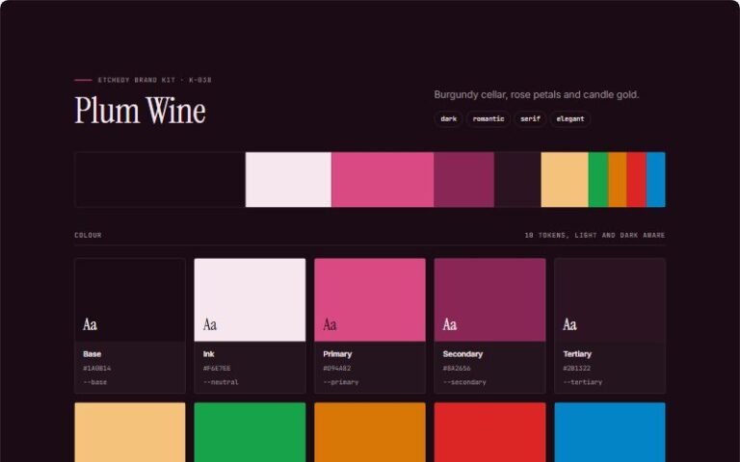740x462 pixels.
Task: Click the blue card in the bottom row
Action: [610, 432]
